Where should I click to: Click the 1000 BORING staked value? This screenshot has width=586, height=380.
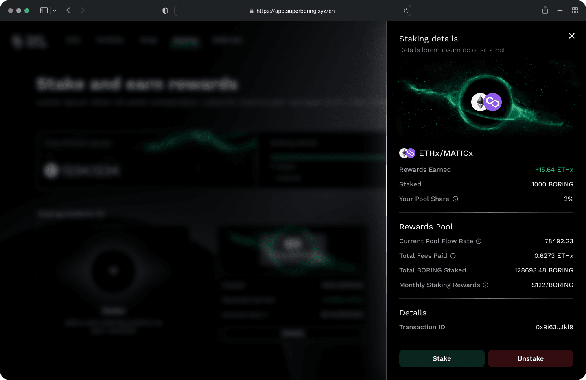pyautogui.click(x=552, y=184)
